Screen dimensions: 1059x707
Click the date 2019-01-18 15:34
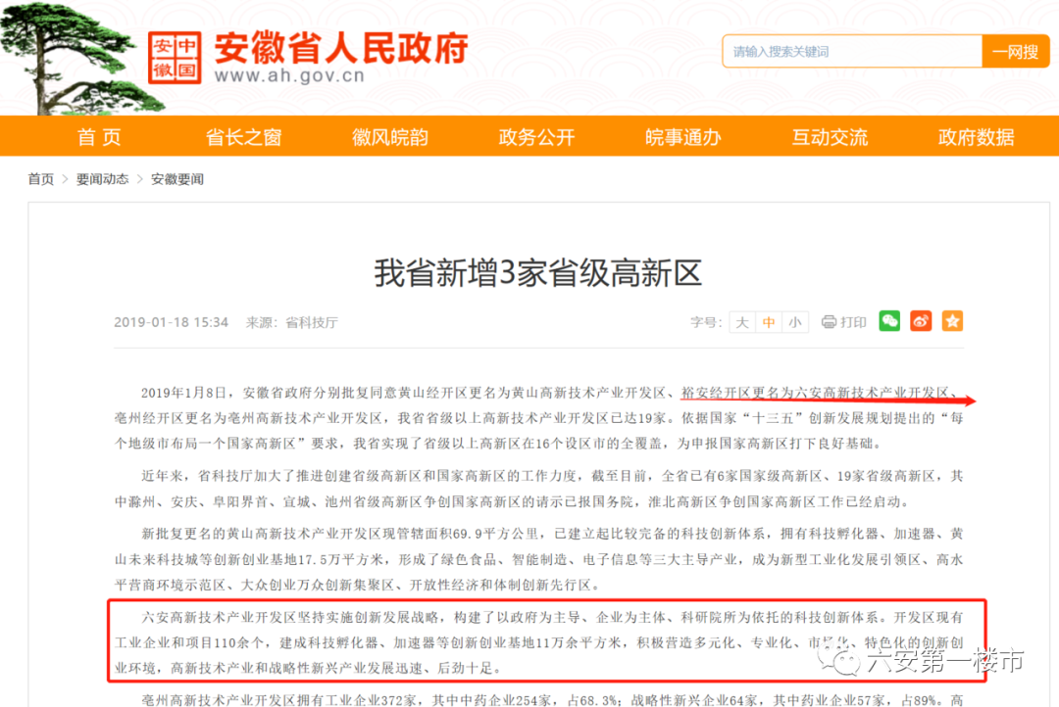(x=171, y=322)
